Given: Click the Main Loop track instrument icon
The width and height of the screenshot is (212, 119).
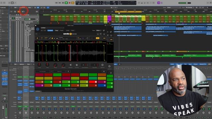Looking at the screenshot, I should 13,18.
